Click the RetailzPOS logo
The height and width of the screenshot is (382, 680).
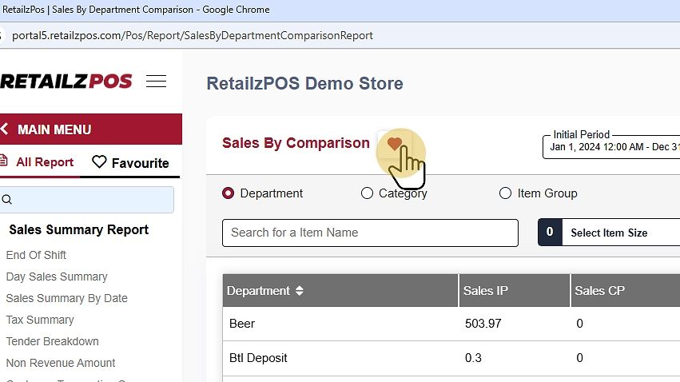coord(66,81)
